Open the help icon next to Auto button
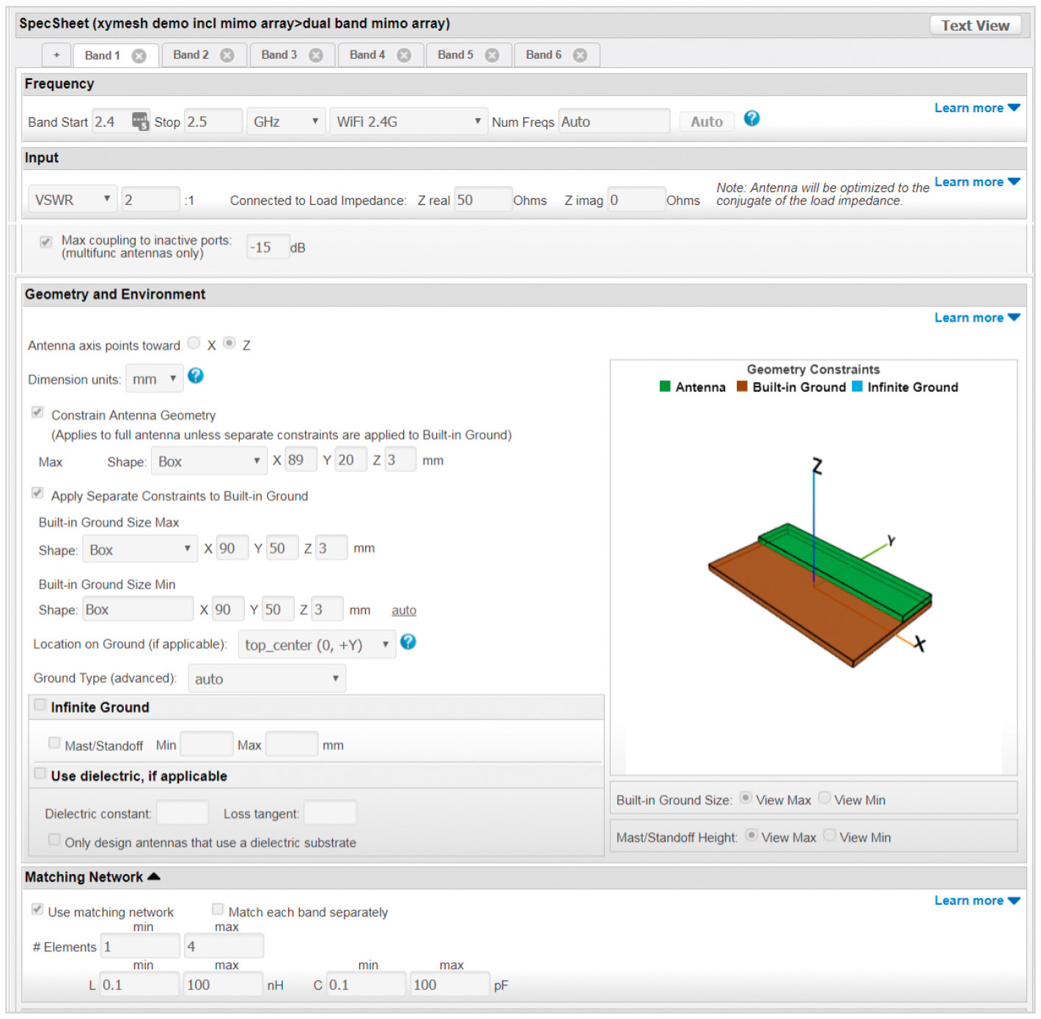This screenshot has width=1041, height=1019. point(751,119)
